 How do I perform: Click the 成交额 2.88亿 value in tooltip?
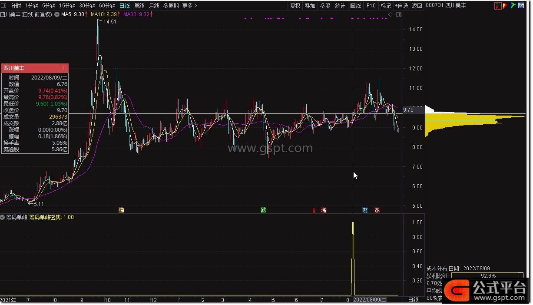coord(60,123)
